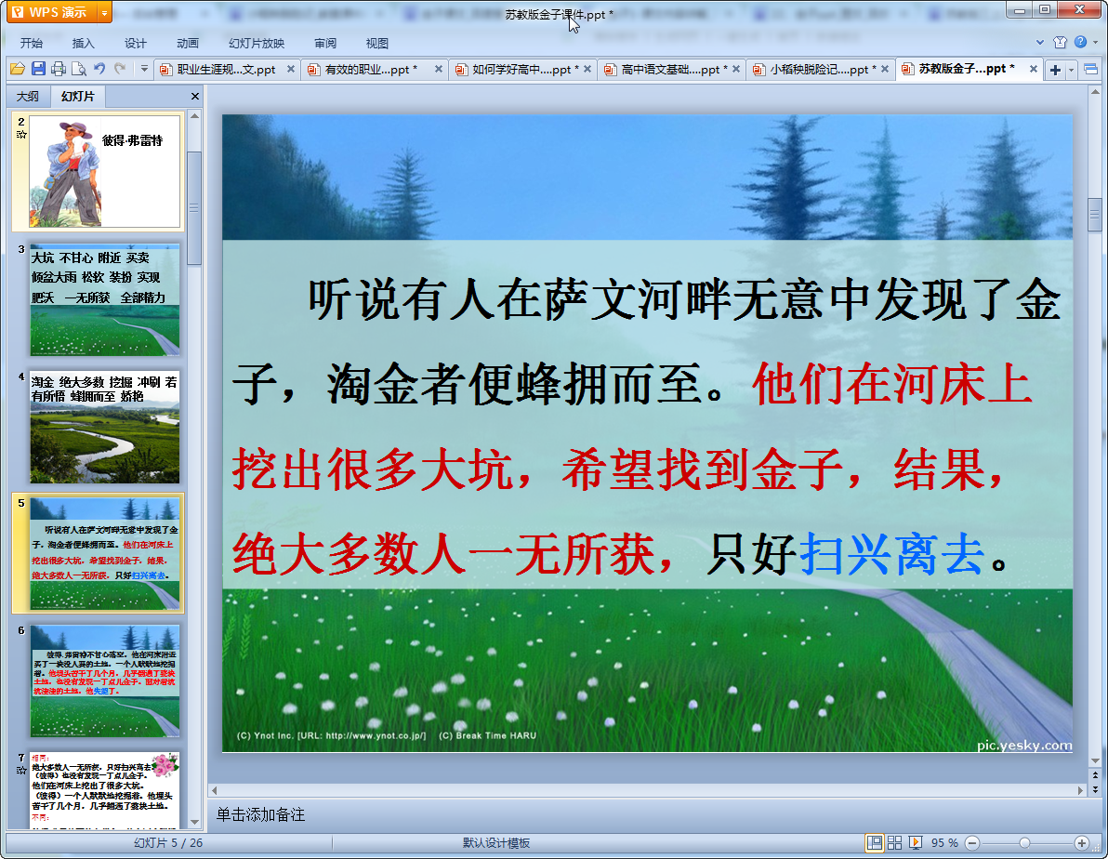Click the zoom out minus button

point(972,843)
